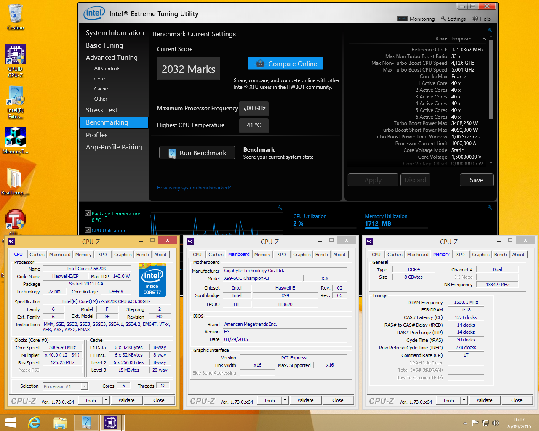The height and width of the screenshot is (431, 539).
Task: Toggle CPU Utilization monitor checkbox
Action: click(x=88, y=230)
